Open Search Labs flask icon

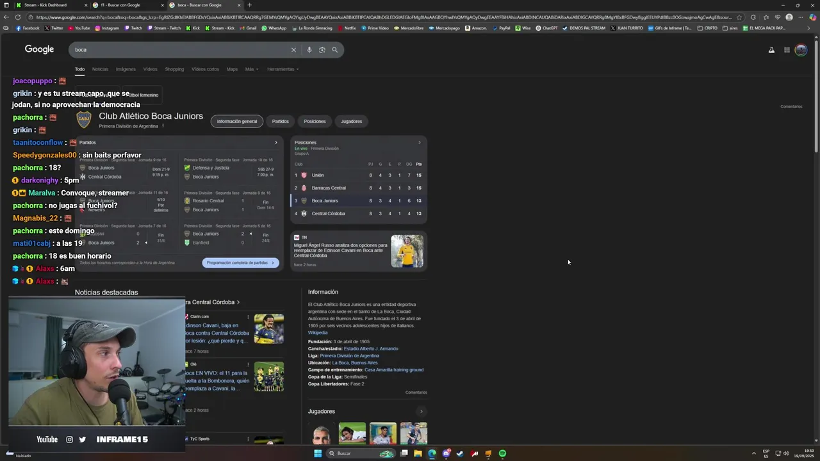[x=771, y=50]
